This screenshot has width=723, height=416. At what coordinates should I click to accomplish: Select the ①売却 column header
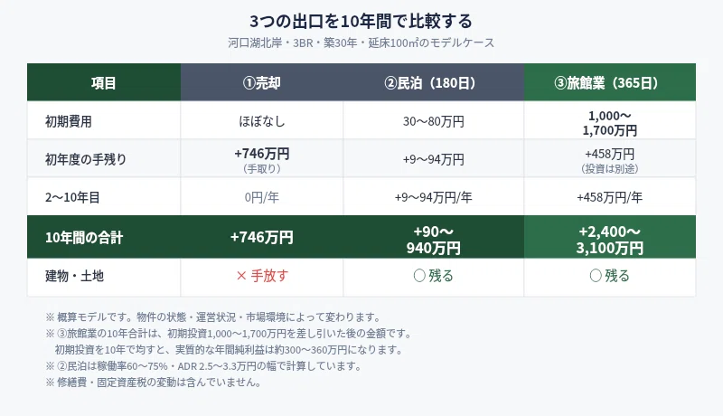(262, 82)
